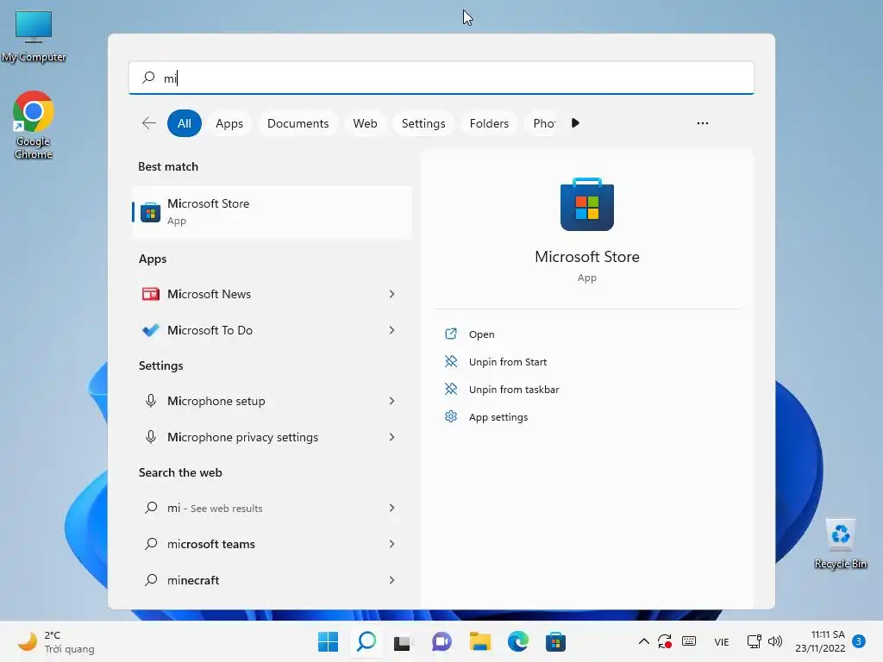The image size is (883, 662).
Task: Expand Microsoft News options chevron
Action: coord(391,294)
